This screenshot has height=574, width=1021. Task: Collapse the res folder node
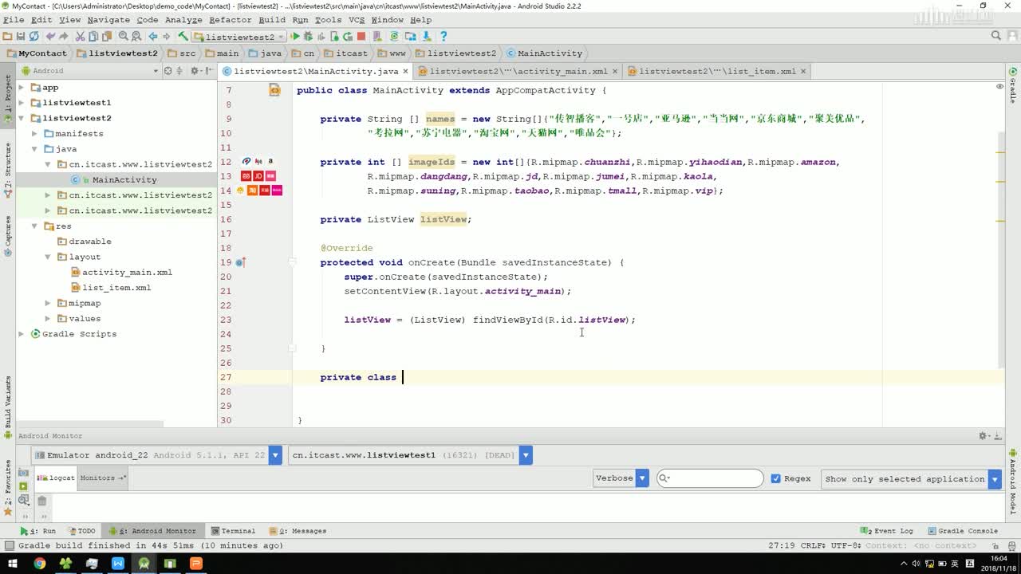(x=34, y=226)
